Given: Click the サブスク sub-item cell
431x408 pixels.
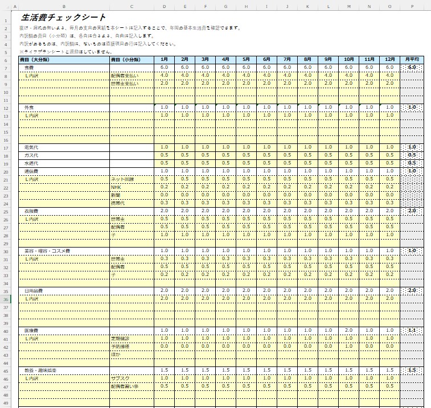Looking at the screenshot, I should (x=132, y=378).
